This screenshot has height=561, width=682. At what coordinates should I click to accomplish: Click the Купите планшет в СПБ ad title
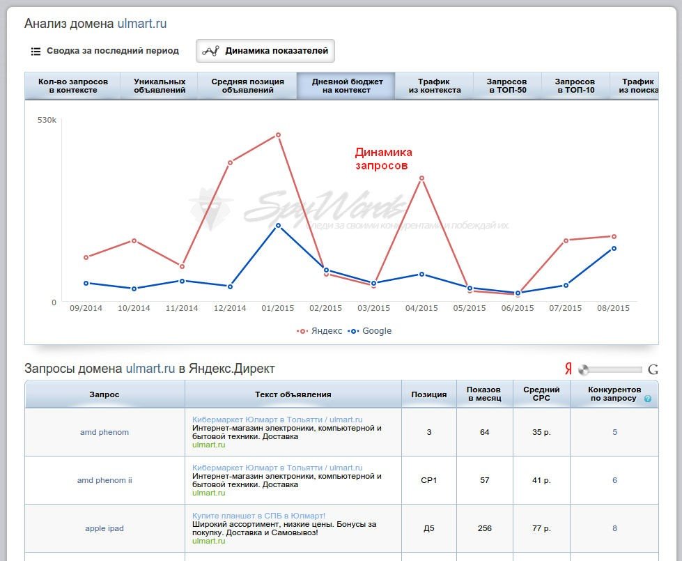(258, 516)
